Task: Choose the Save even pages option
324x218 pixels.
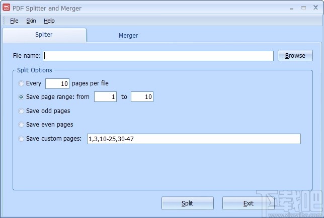Action: 21,125
